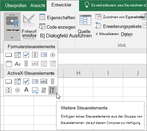
Task: Click disabled Form combo dropdown edit icon
Action: [53, 64]
